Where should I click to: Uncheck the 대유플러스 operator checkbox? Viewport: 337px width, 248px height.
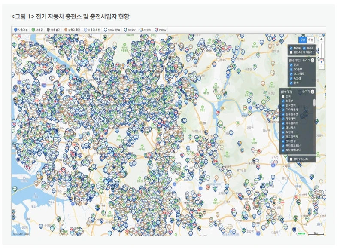click(283, 123)
